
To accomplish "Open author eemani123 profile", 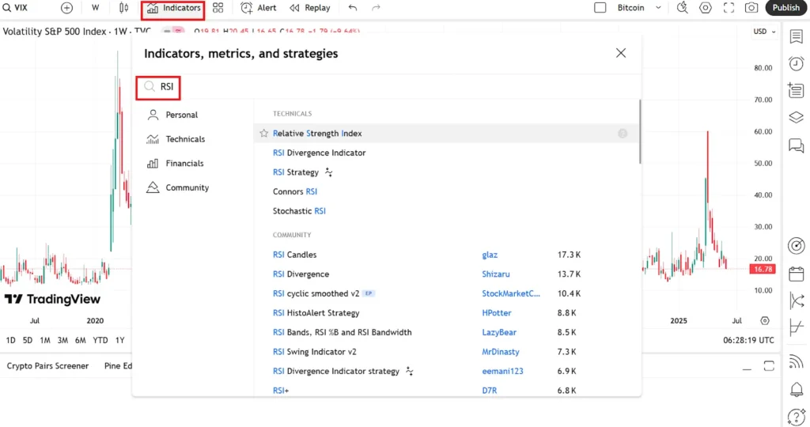I will point(502,371).
